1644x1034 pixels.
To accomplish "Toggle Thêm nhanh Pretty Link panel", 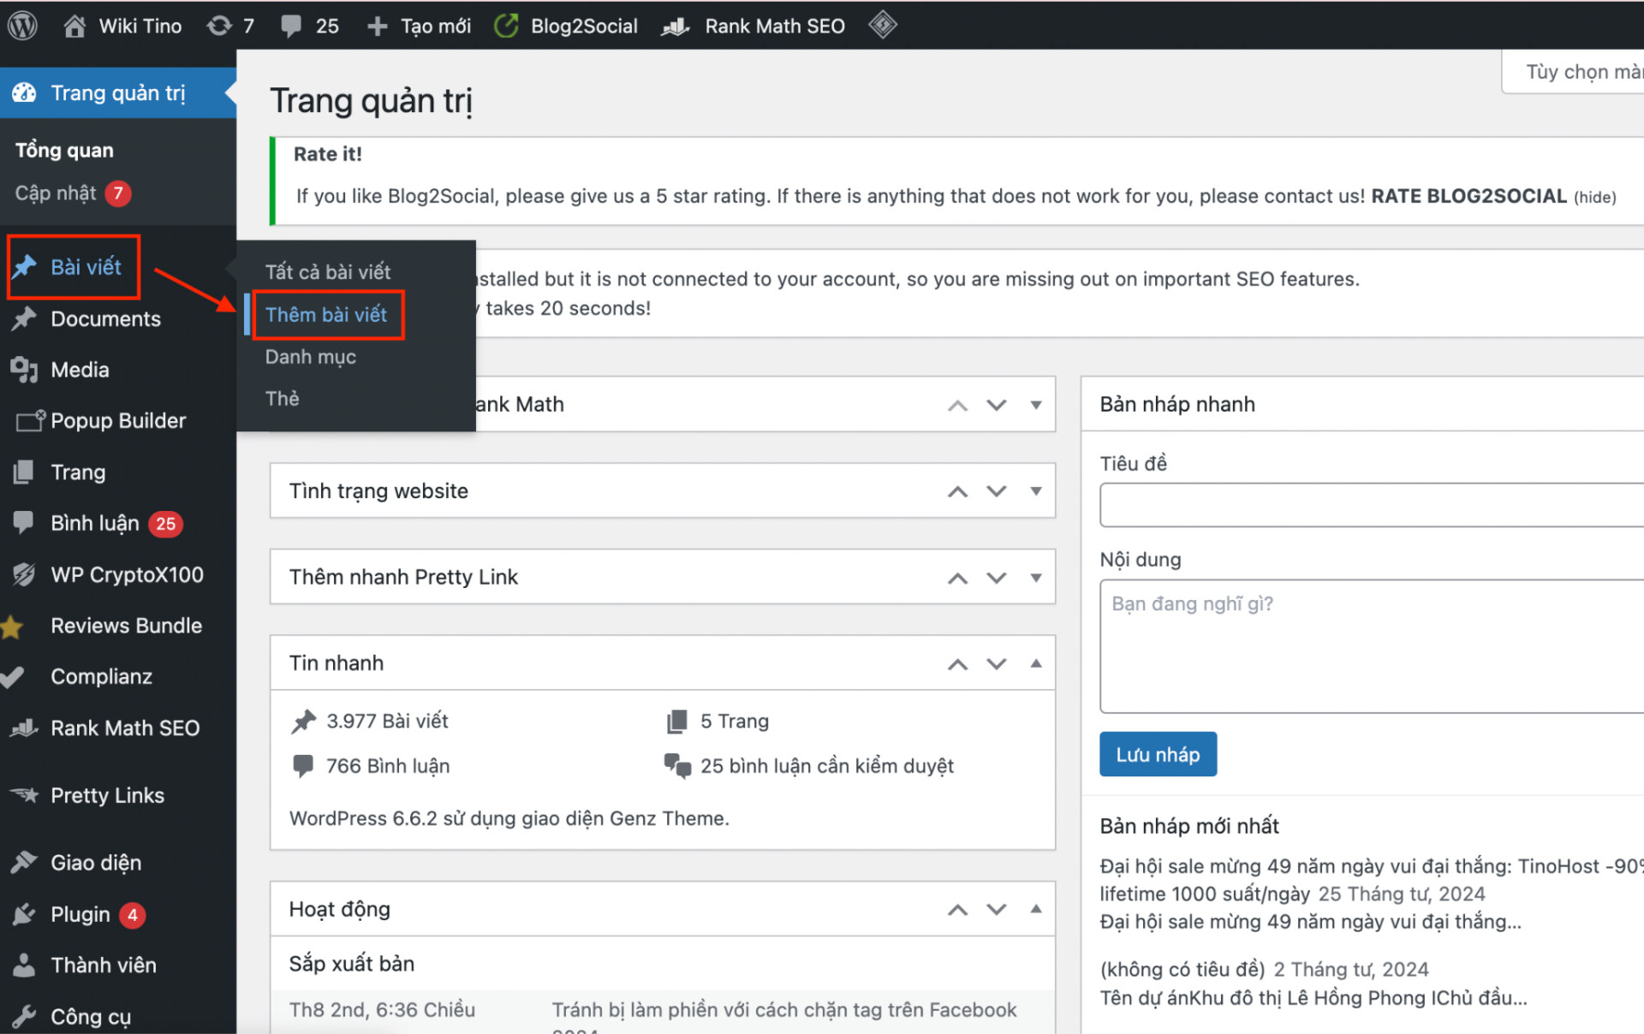I will [x=1036, y=578].
